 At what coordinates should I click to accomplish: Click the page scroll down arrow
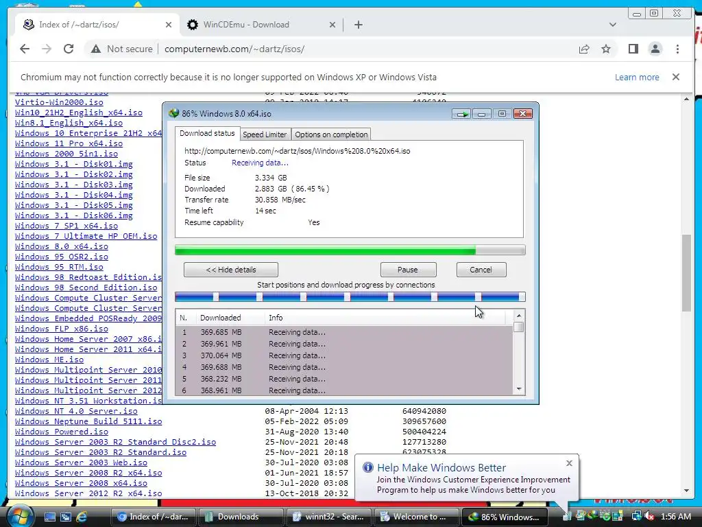tap(686, 491)
